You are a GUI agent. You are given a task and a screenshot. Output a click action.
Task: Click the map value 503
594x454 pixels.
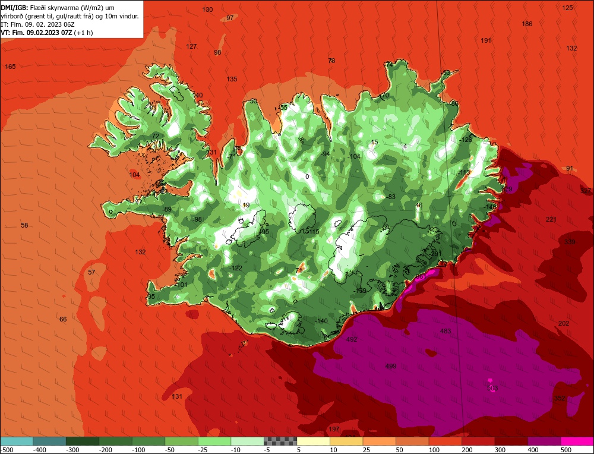coord(492,388)
